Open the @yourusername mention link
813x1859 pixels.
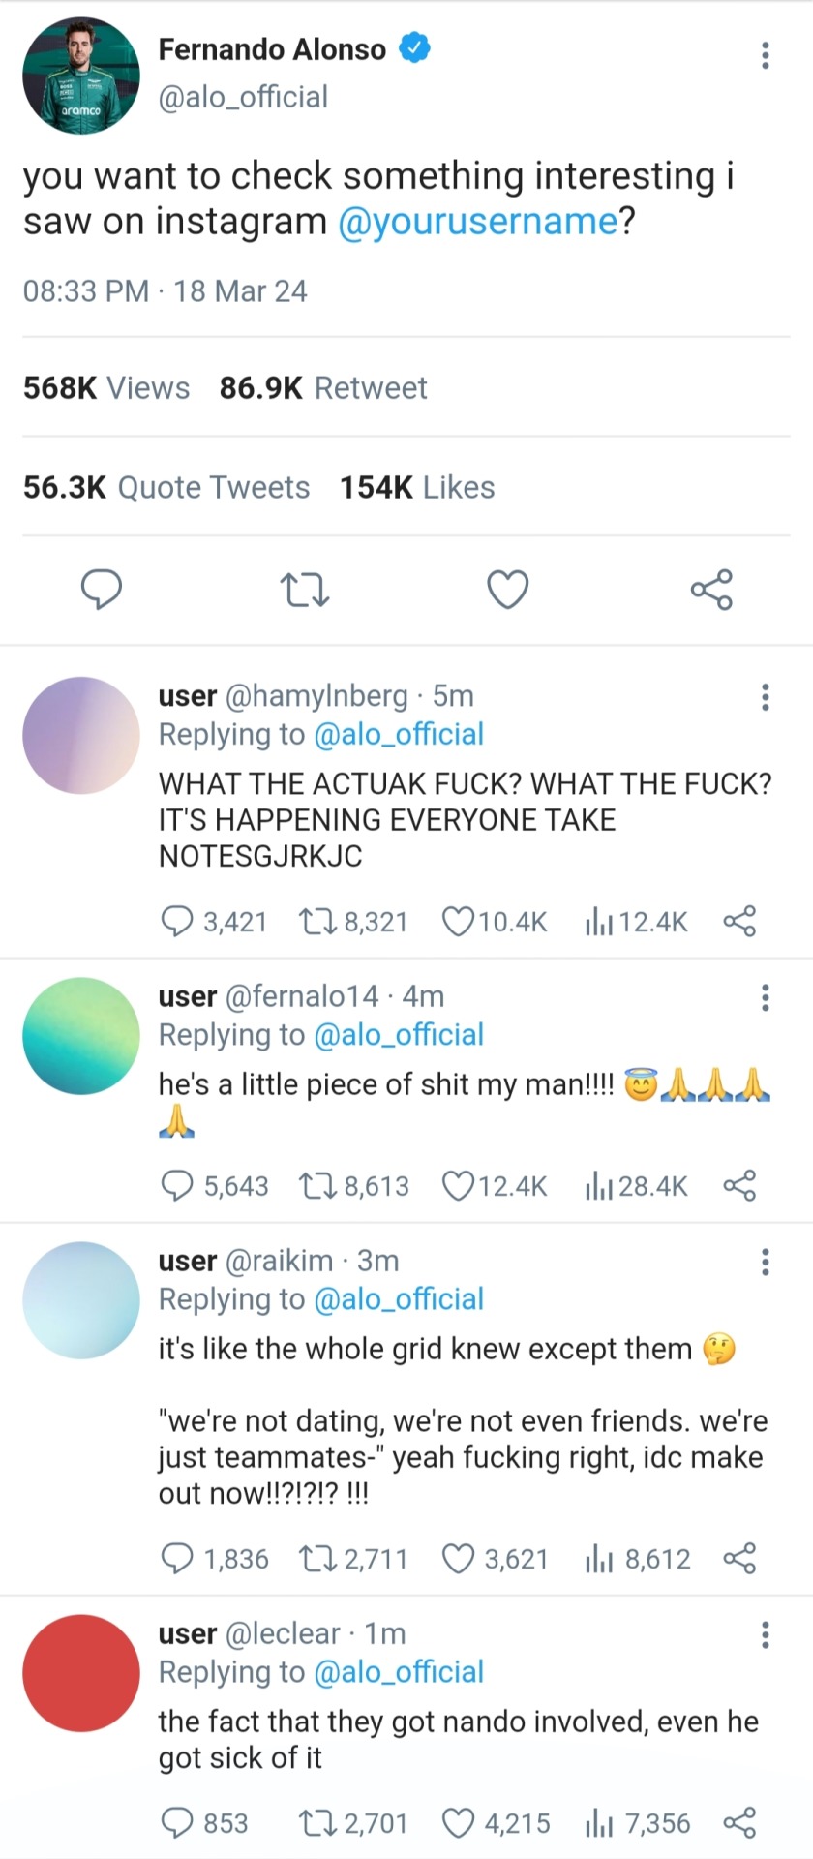point(478,222)
